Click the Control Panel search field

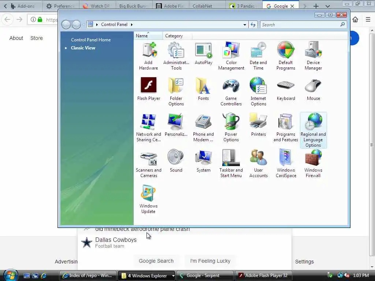pyautogui.click(x=303, y=25)
